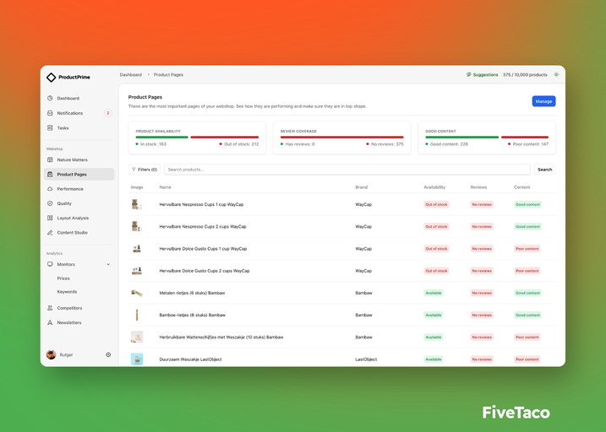
Task: Click Good content tag for Nespresso 2 cups
Action: tap(527, 226)
